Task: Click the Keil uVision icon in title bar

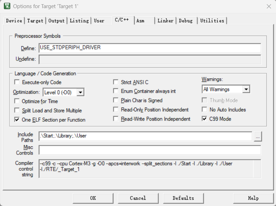Action: point(7,6)
